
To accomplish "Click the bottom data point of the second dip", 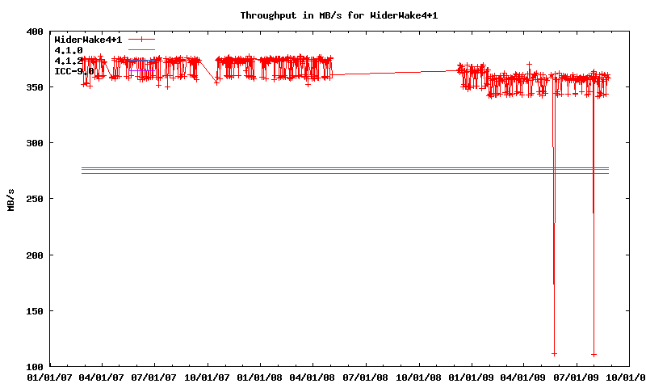I will (x=594, y=354).
